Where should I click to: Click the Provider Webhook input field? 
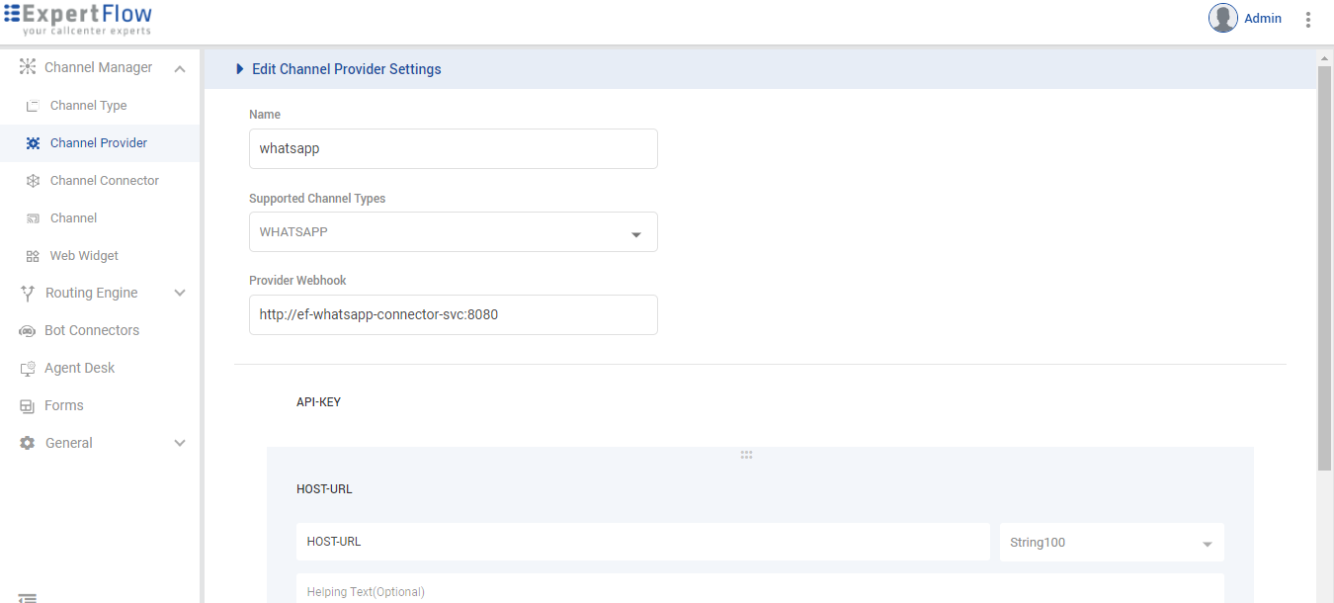tap(453, 314)
